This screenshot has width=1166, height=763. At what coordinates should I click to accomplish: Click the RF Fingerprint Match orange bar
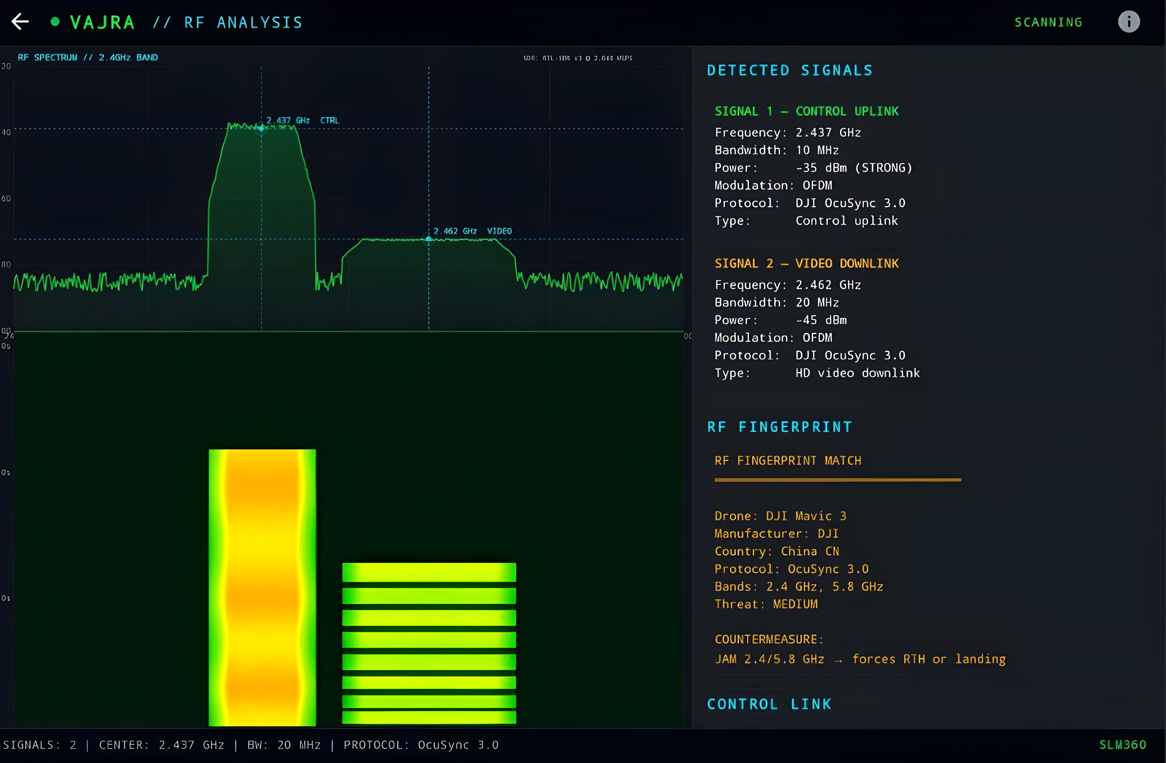pos(837,480)
